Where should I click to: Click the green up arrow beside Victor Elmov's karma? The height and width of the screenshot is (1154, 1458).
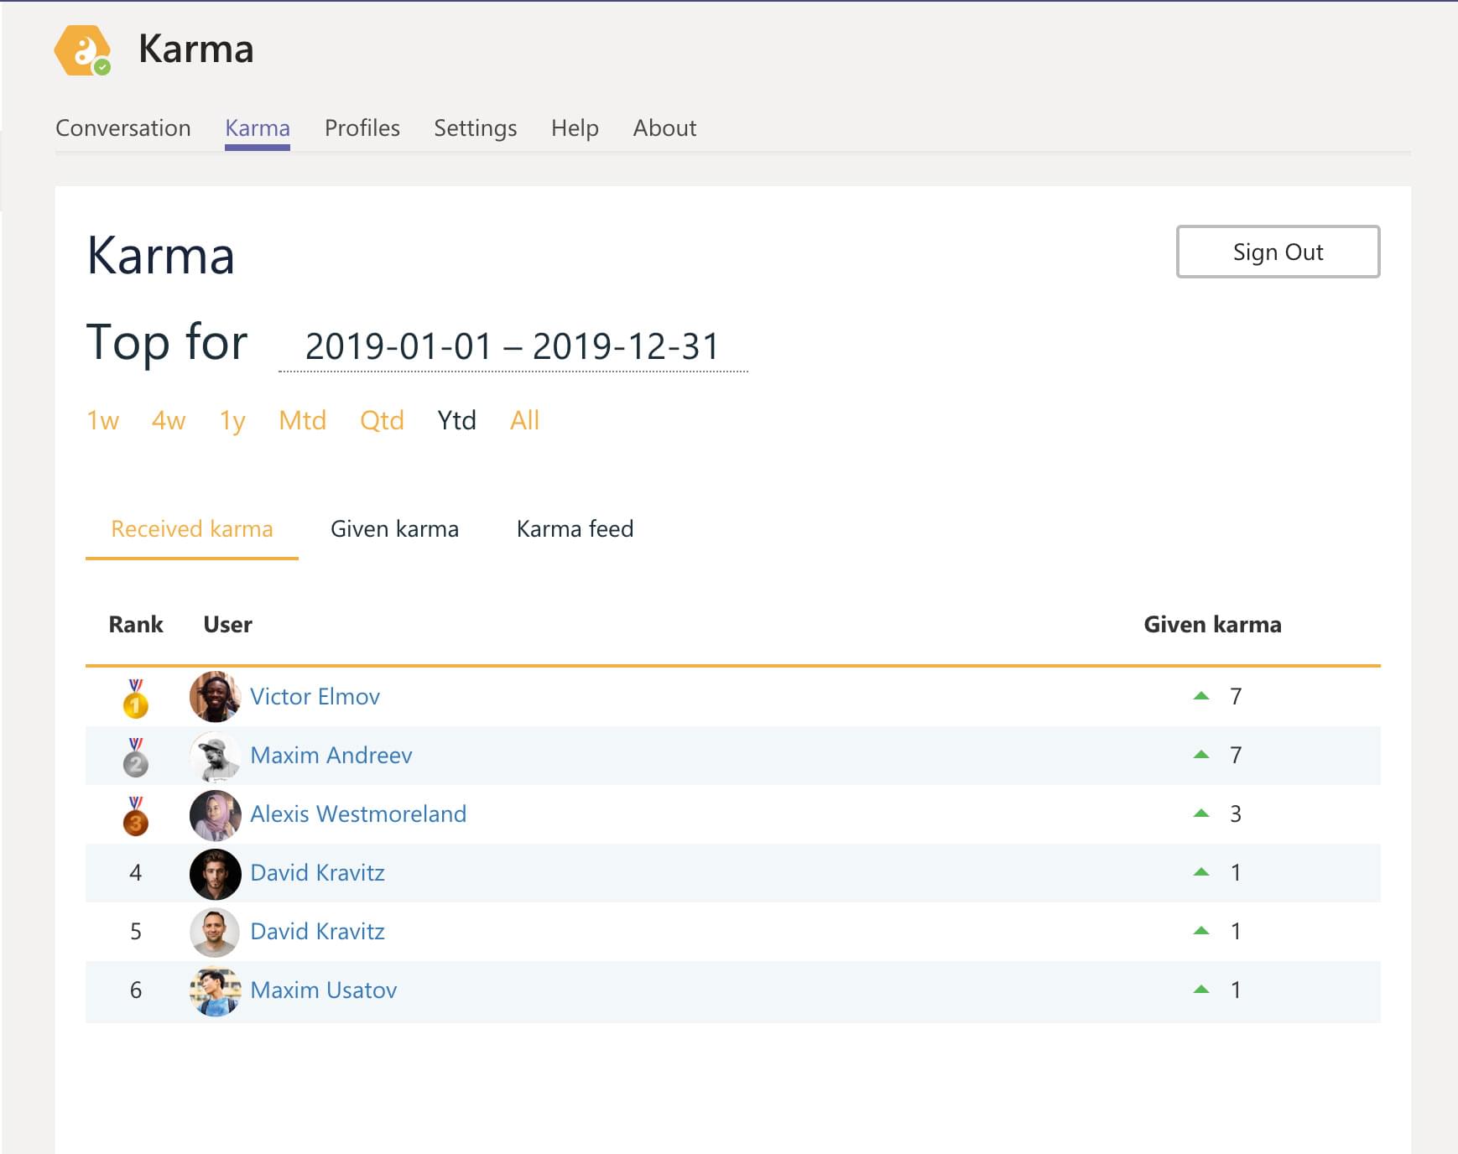[x=1202, y=694]
